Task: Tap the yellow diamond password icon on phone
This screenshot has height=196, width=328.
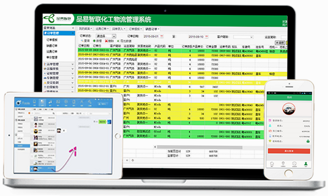Action: coord(270,141)
